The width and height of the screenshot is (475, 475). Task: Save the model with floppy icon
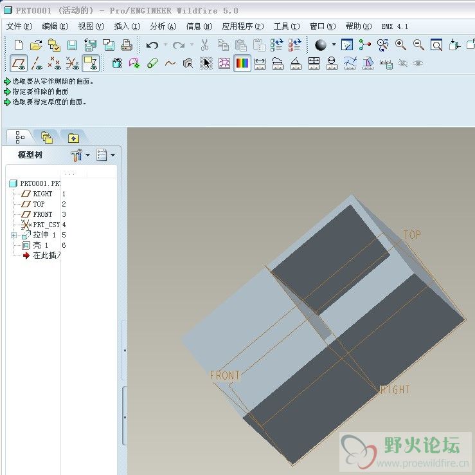pyautogui.click(x=72, y=45)
